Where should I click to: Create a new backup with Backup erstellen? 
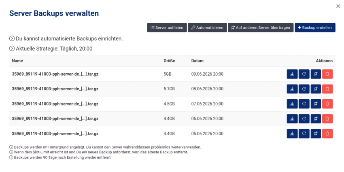[x=315, y=28]
